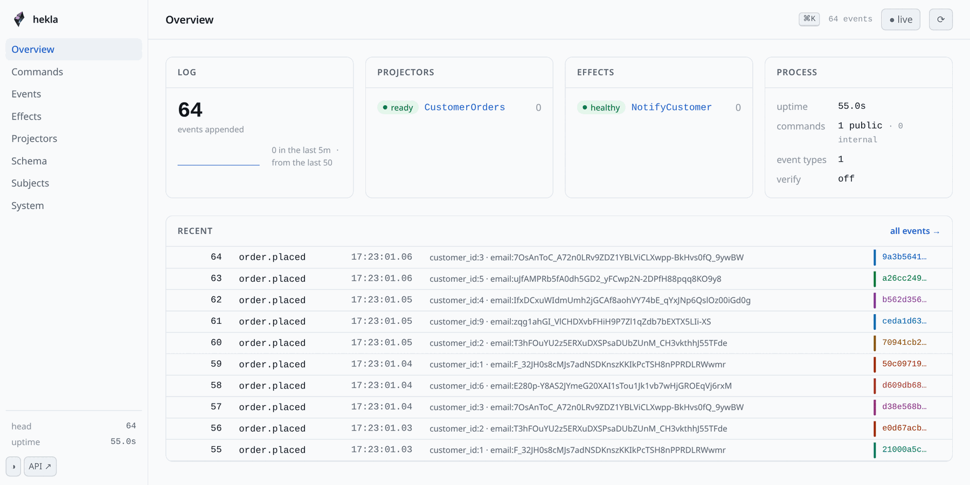Screen dimensions: 970x485
Task: Click the healthy status badge
Action: (601, 107)
